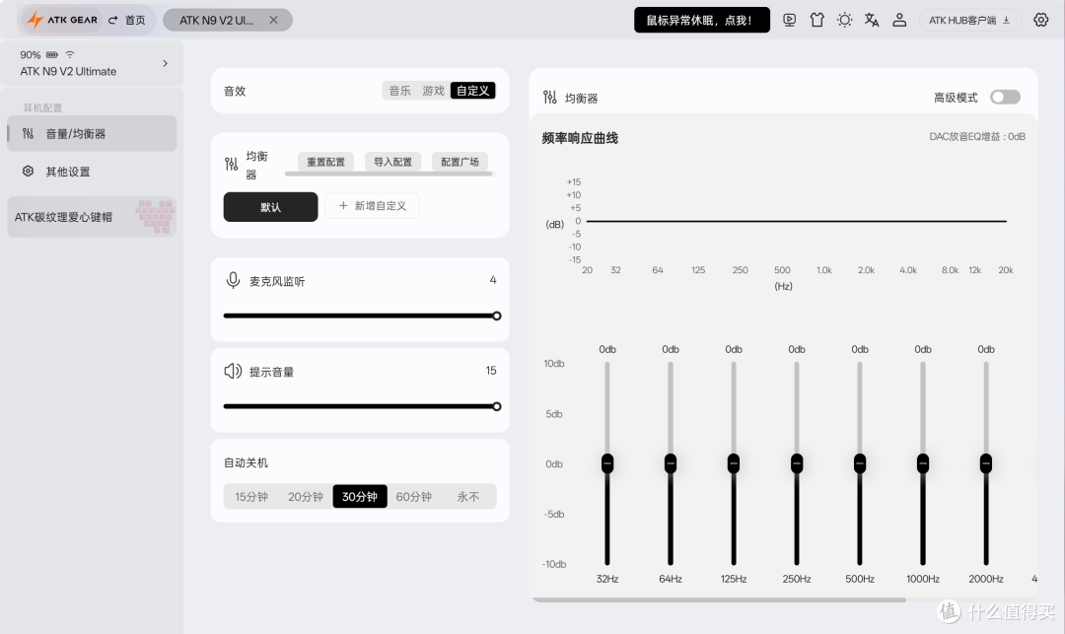The height and width of the screenshot is (634, 1065).
Task: Click the 1000Hz band slider handle
Action: 923,463
